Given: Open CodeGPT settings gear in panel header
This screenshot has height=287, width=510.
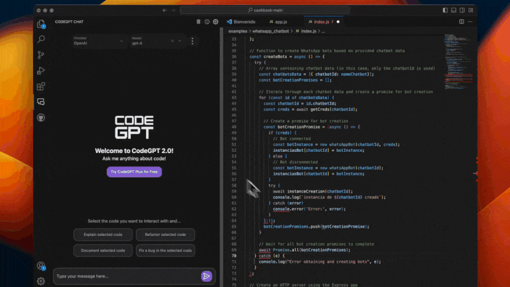Looking at the screenshot, I should [215, 22].
